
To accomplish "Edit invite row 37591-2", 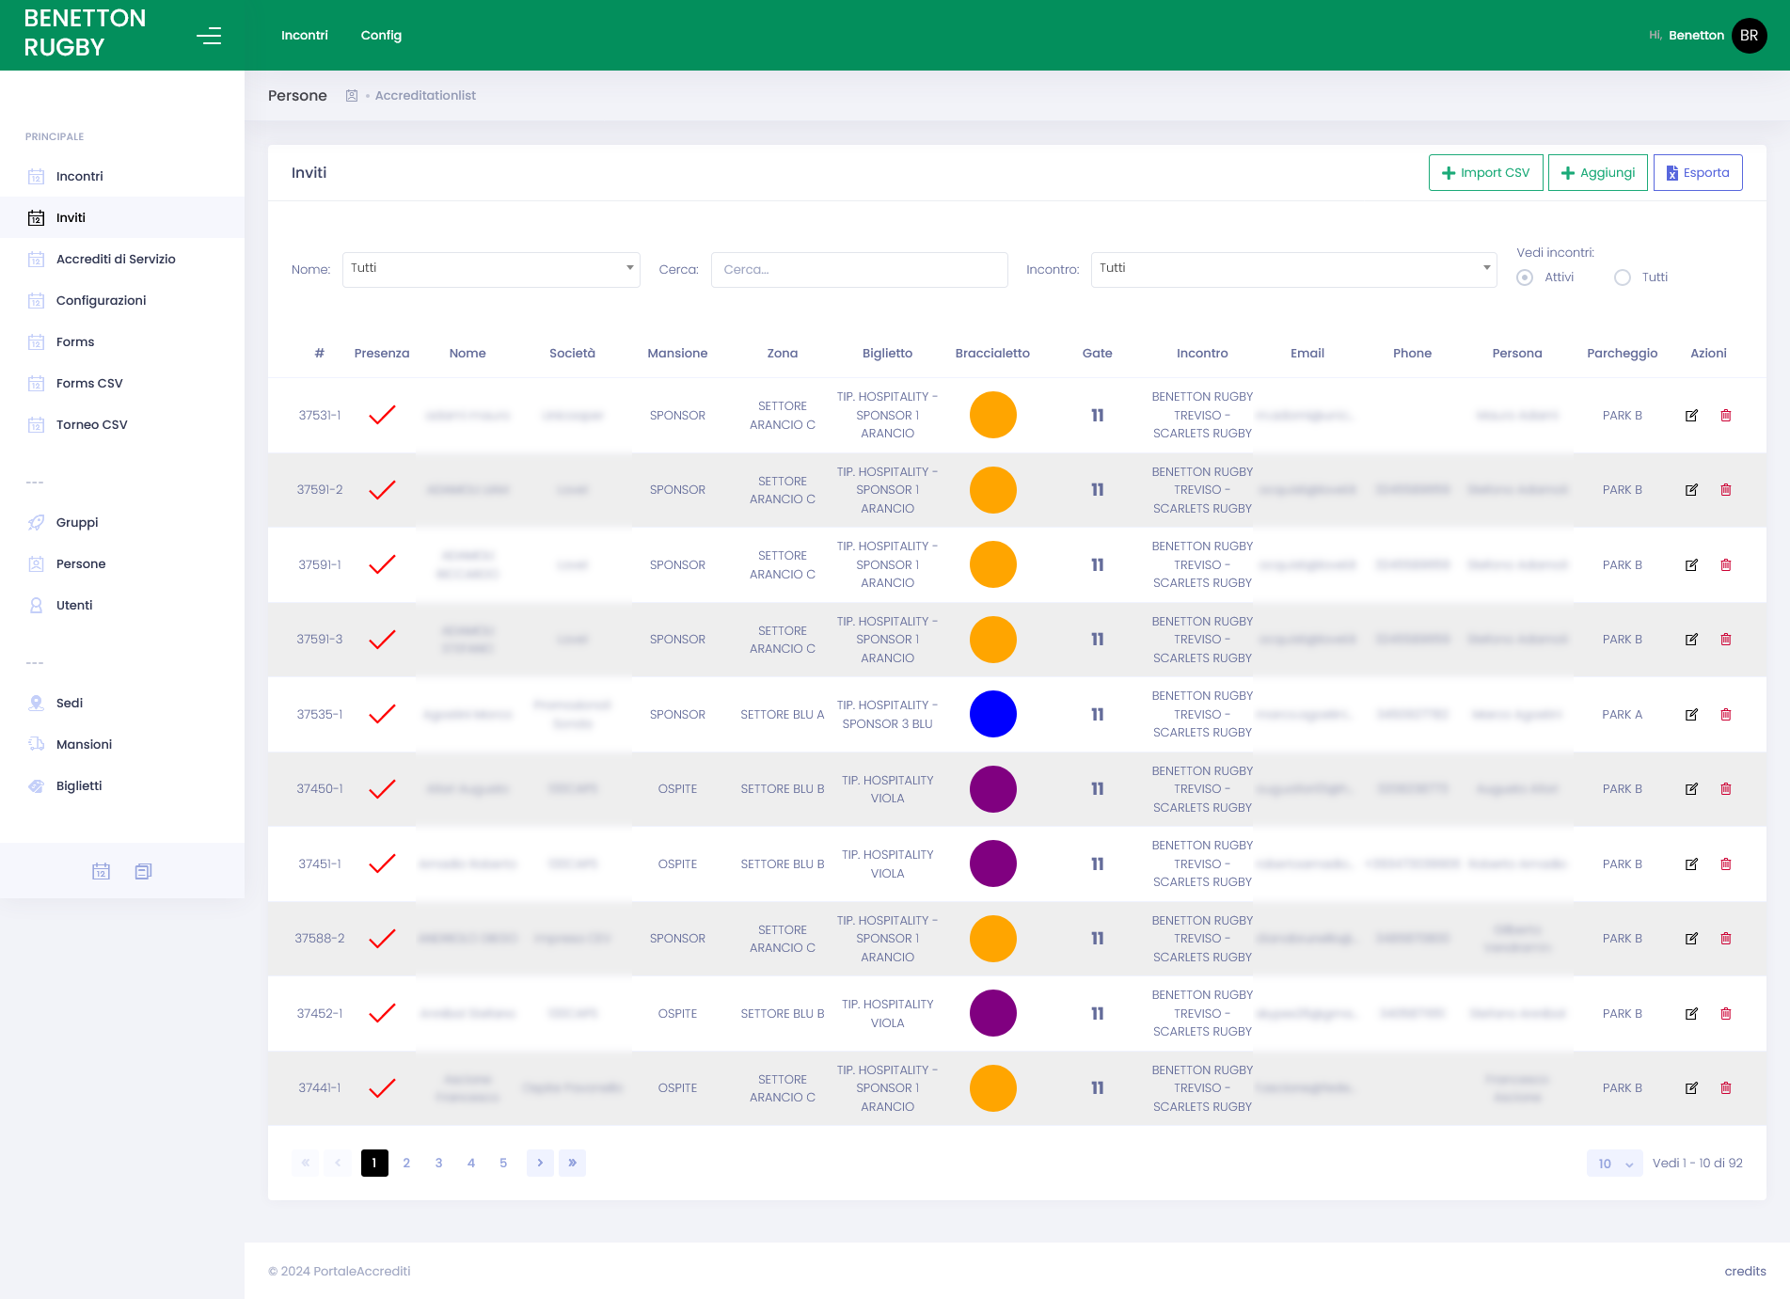I will point(1691,490).
